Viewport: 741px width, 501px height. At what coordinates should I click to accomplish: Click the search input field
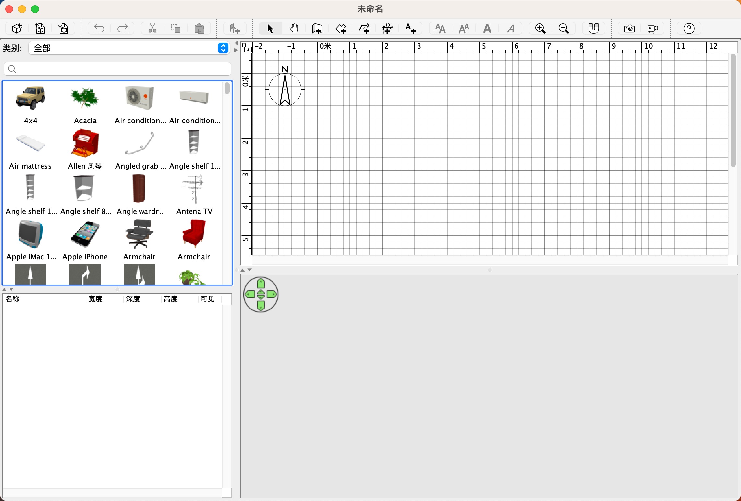coord(117,69)
